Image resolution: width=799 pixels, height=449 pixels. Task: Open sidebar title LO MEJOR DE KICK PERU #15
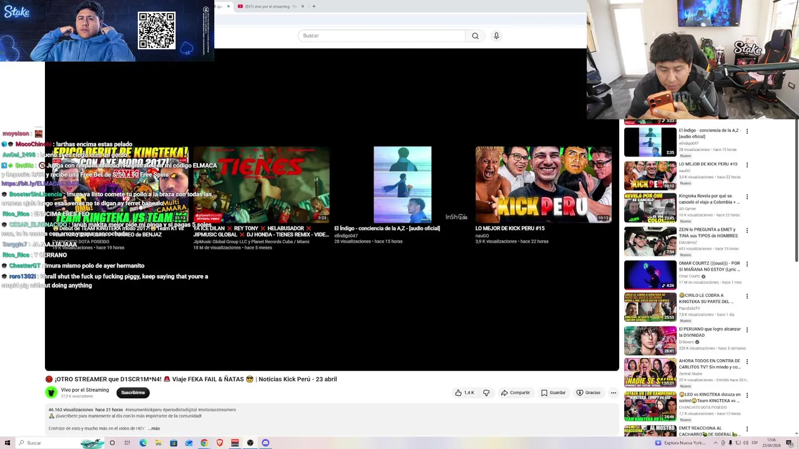pos(708,164)
